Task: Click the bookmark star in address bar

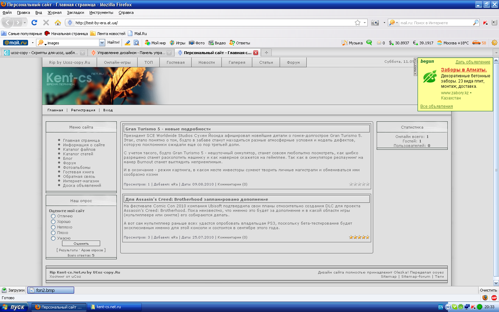Action: [x=358, y=23]
